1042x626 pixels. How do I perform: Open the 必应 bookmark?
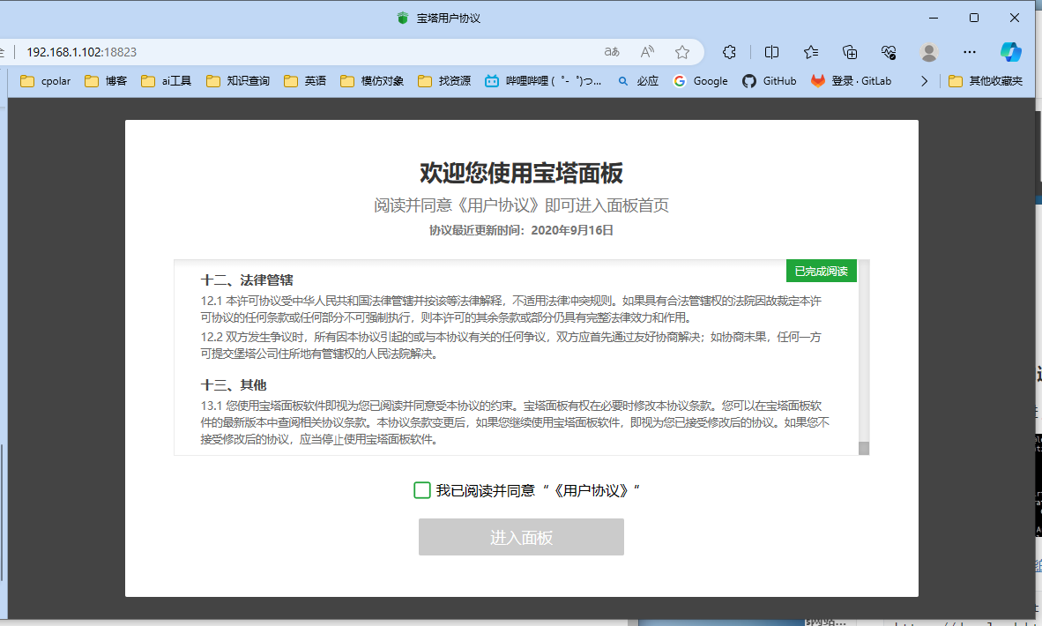638,81
